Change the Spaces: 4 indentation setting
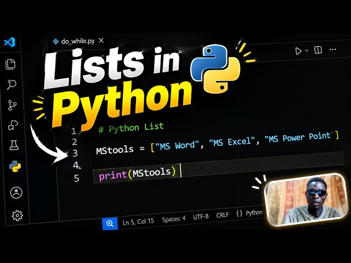 (174, 219)
